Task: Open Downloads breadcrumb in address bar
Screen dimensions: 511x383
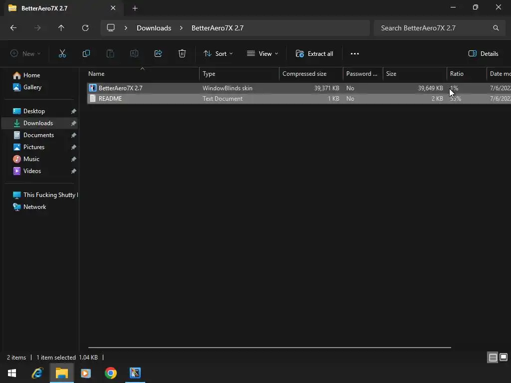Action: (x=154, y=28)
